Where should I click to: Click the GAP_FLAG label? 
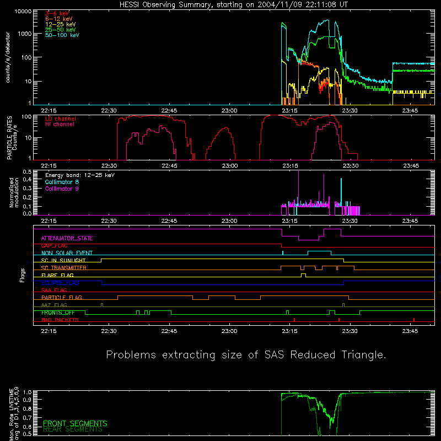tap(54, 246)
